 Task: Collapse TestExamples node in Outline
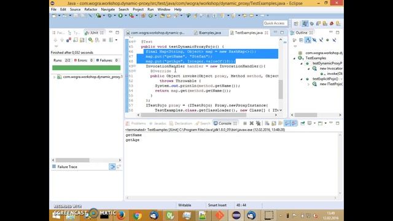coord(295,58)
